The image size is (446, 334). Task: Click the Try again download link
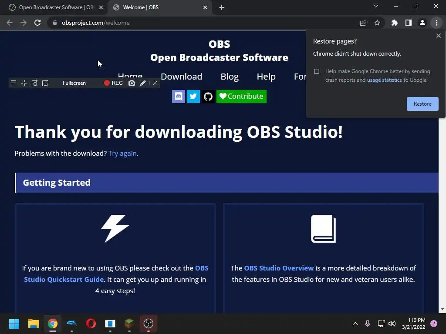pos(122,154)
